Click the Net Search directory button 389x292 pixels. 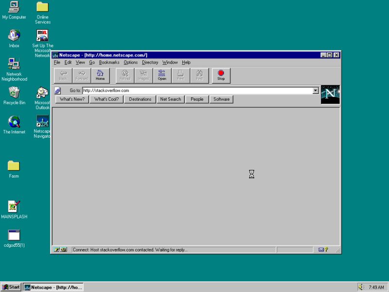click(171, 99)
